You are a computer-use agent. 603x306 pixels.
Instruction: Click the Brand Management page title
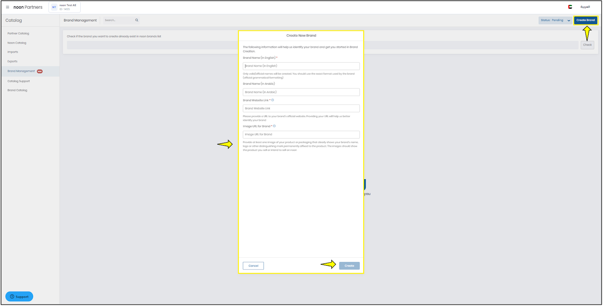point(80,20)
